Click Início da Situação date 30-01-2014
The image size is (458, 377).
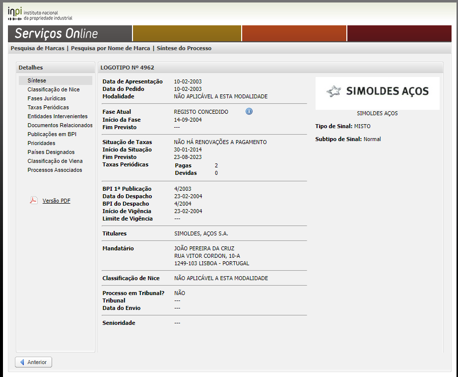tap(188, 150)
